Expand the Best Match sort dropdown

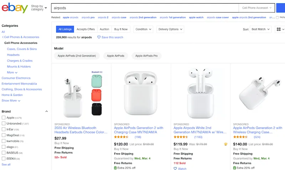tap(261, 29)
